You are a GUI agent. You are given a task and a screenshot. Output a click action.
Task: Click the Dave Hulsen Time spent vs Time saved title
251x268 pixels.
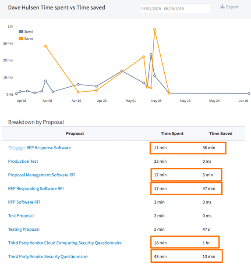pyautogui.click(x=57, y=8)
